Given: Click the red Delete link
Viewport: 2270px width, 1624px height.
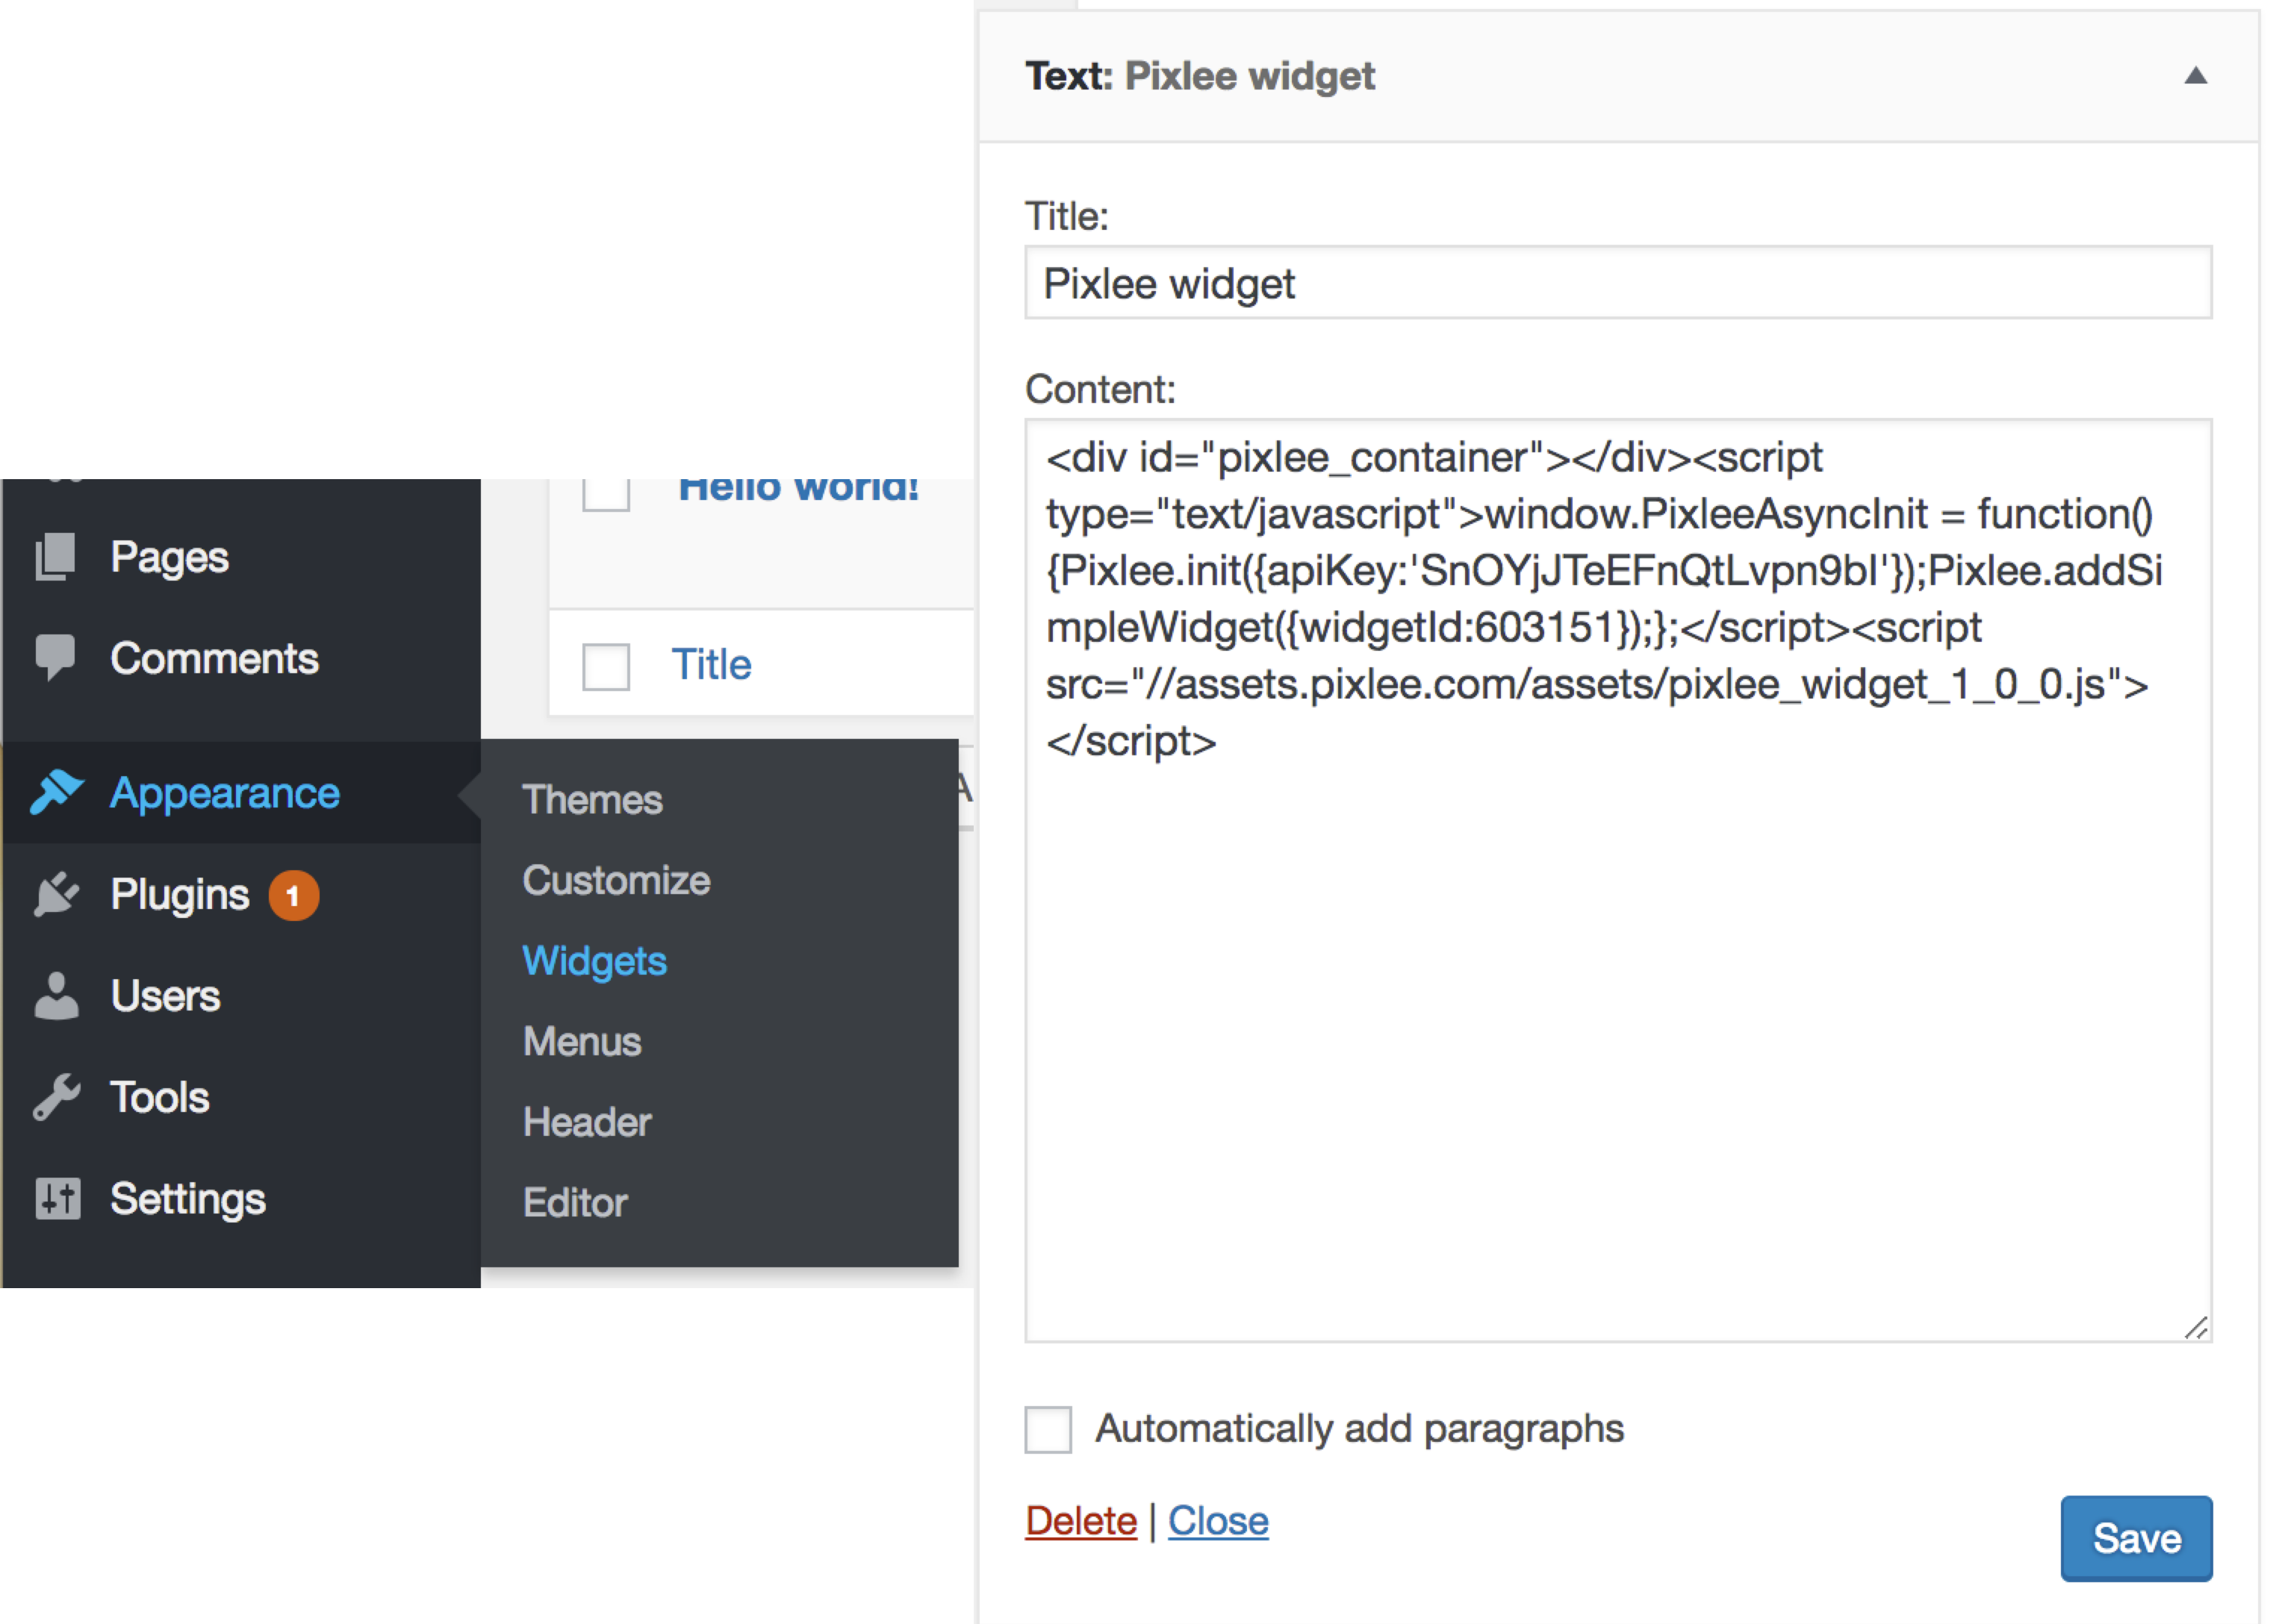Looking at the screenshot, I should [1080, 1521].
